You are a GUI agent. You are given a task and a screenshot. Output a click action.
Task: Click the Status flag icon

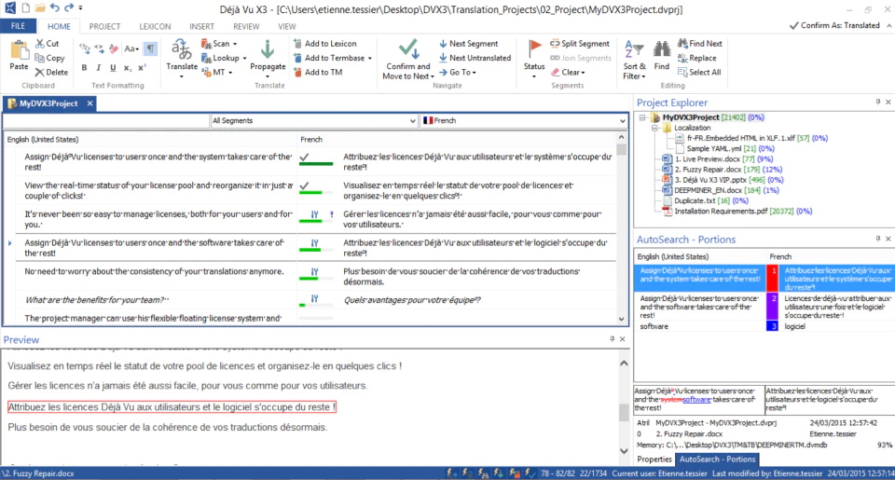click(534, 49)
